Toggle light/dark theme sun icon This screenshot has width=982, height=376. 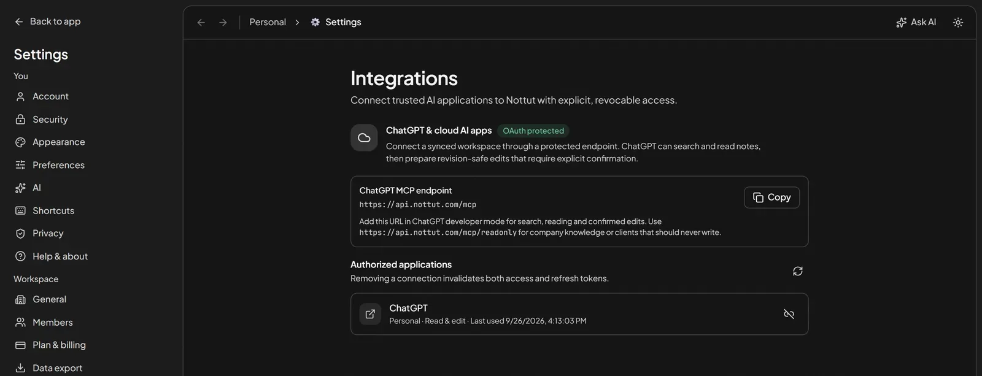tap(958, 22)
